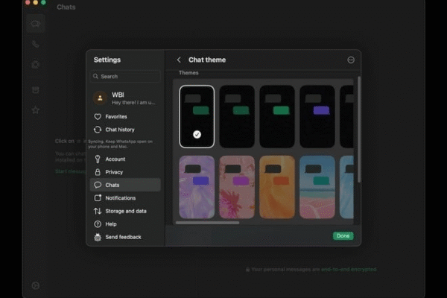Click the bug icon beside Send feedback

[x=98, y=237]
